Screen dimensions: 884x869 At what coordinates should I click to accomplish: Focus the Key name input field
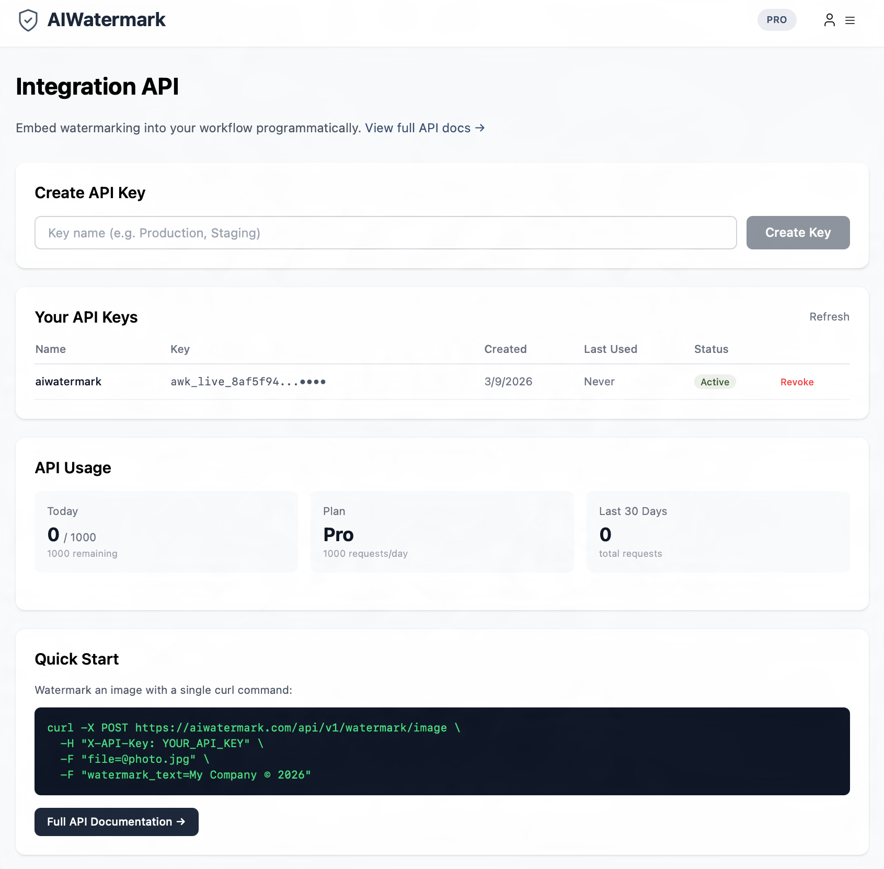(385, 233)
